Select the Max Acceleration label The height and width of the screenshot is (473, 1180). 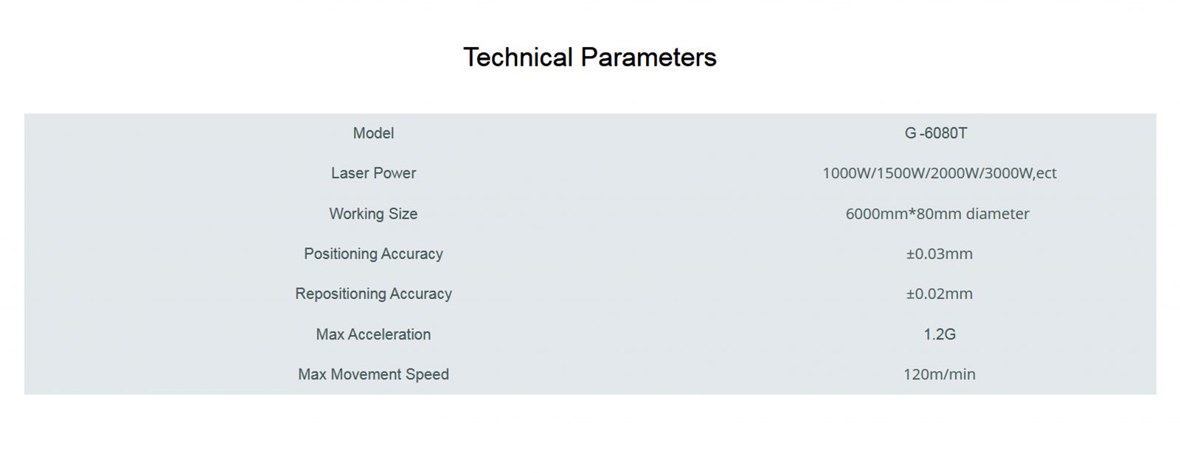coord(373,334)
